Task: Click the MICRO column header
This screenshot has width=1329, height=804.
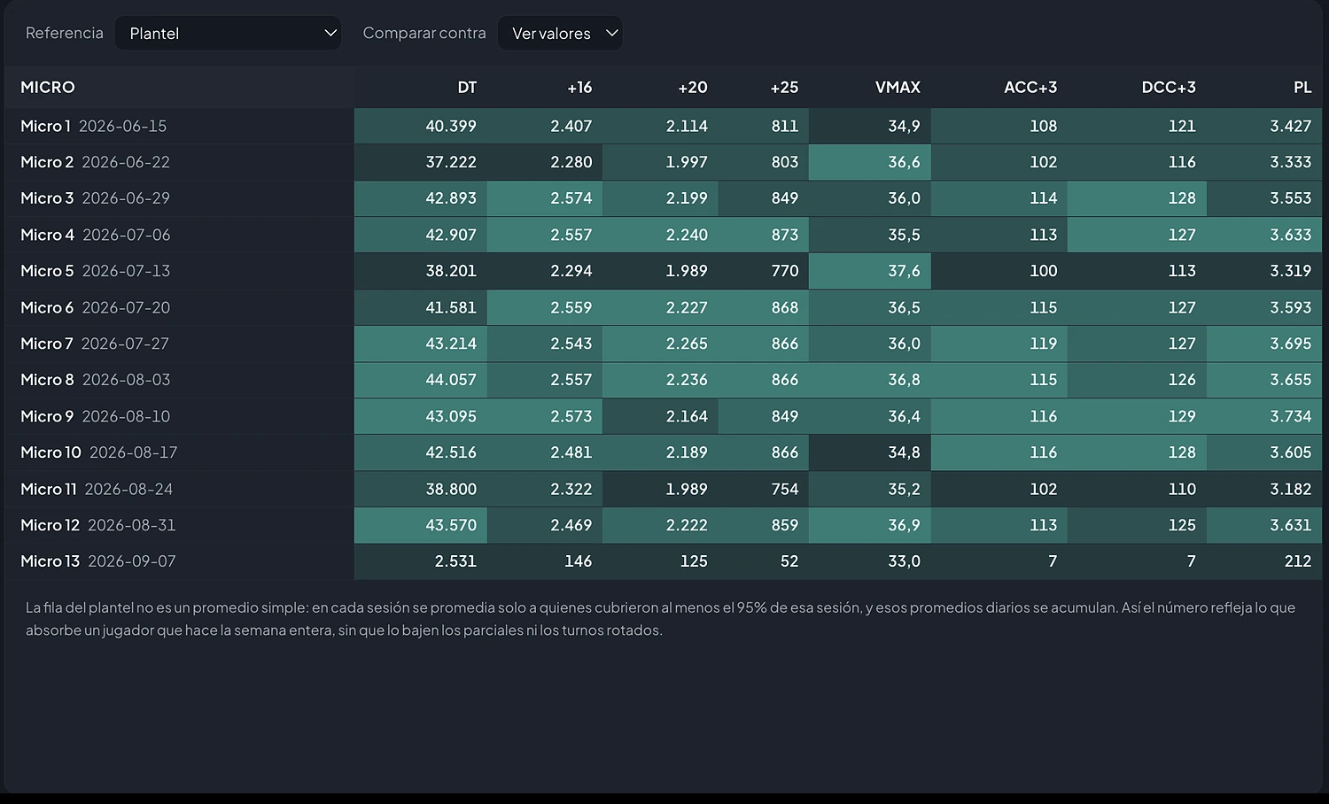Action: 48,87
